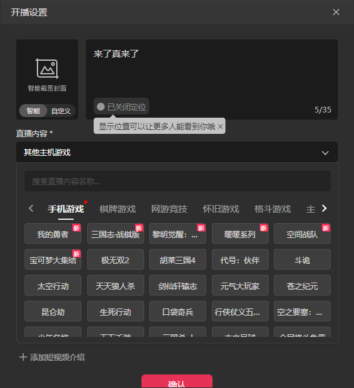Close the 开播设置 dialog with the X icon
Screen dimensions: 354x388
[x=336, y=12]
